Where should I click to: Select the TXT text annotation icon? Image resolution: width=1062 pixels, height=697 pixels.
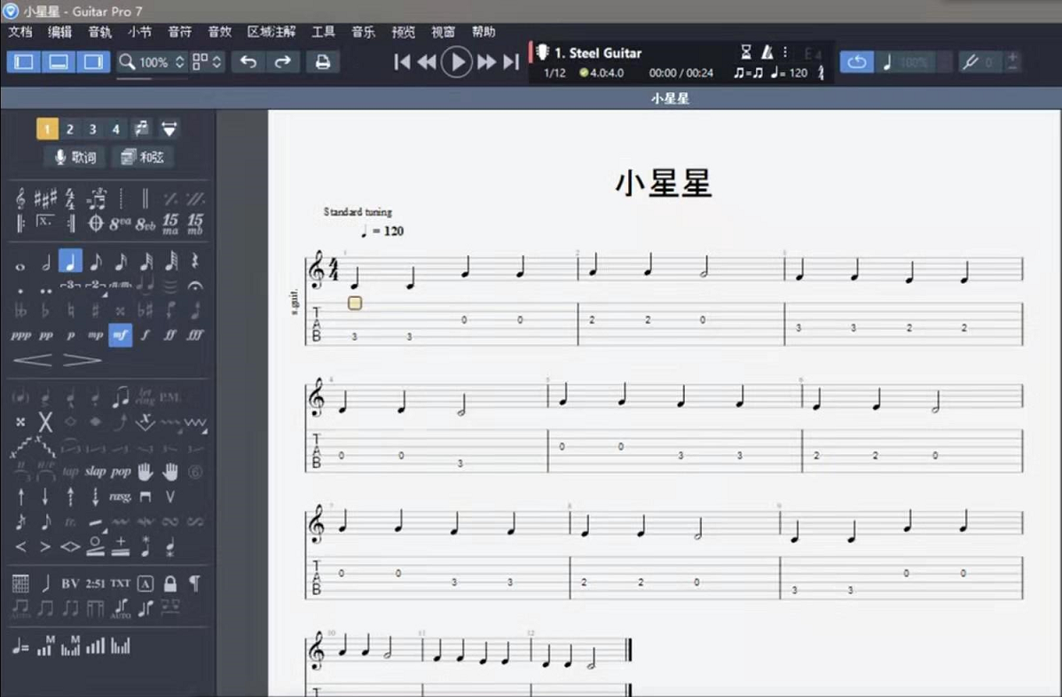120,583
